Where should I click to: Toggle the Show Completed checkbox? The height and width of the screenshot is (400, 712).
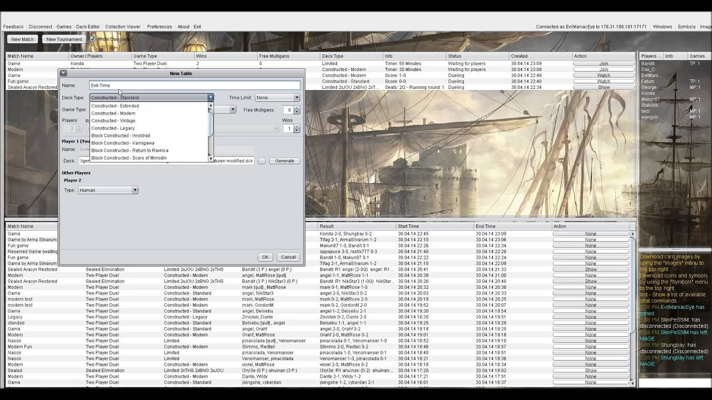pyautogui.click(x=93, y=39)
